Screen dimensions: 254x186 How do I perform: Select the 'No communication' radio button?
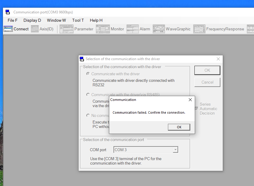[88, 115]
